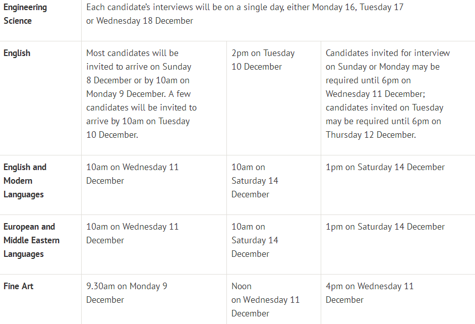Click "Most candidates will be" text
The image size is (475, 324).
coord(132,53)
